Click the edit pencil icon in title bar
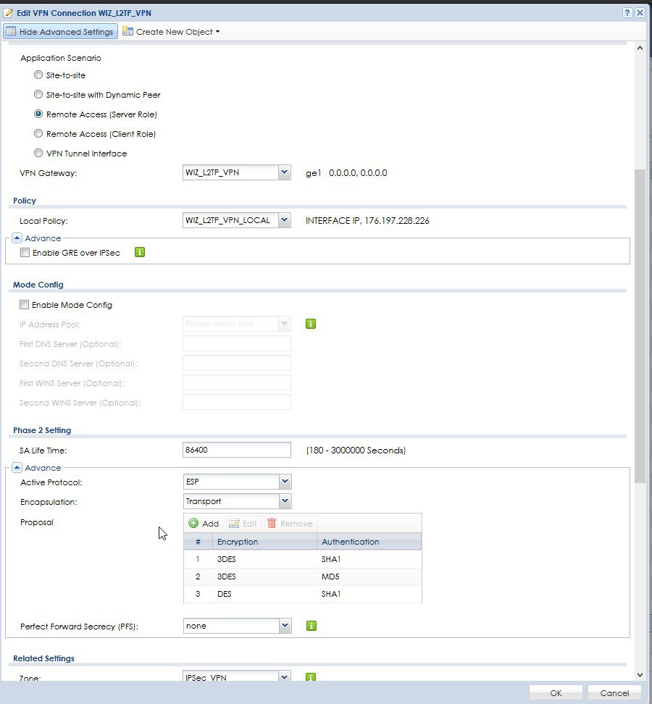Screen dimensions: 652x704 click(8, 12)
